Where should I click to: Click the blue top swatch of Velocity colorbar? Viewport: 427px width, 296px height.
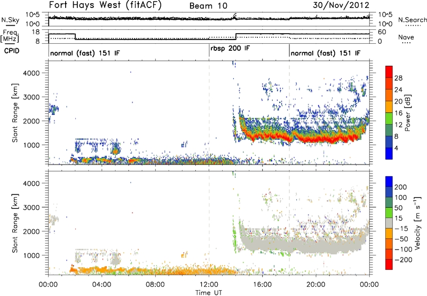pos(389,182)
